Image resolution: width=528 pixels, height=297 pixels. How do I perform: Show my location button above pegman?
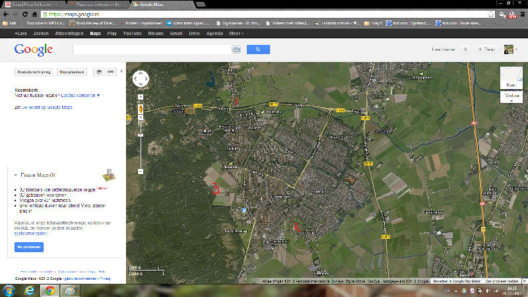click(x=141, y=97)
